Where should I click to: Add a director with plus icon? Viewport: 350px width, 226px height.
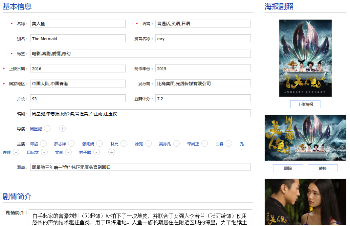(x=62, y=129)
